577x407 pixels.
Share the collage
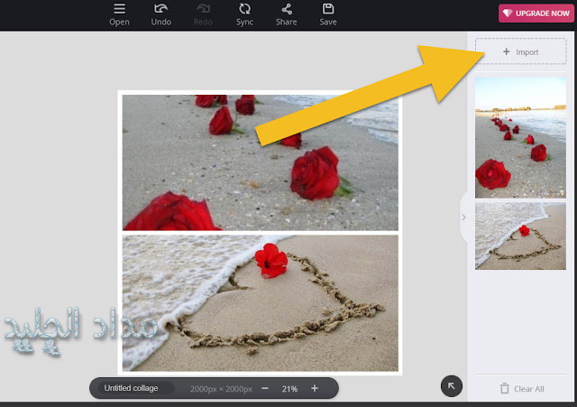[287, 9]
